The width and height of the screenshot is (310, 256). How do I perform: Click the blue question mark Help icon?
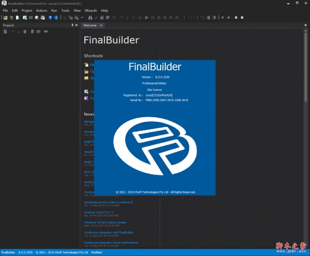coord(50,18)
